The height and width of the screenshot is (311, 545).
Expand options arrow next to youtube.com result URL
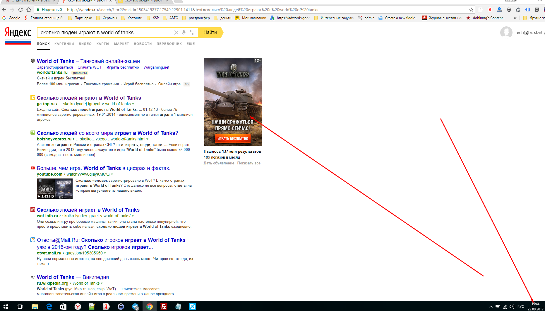[112, 174]
